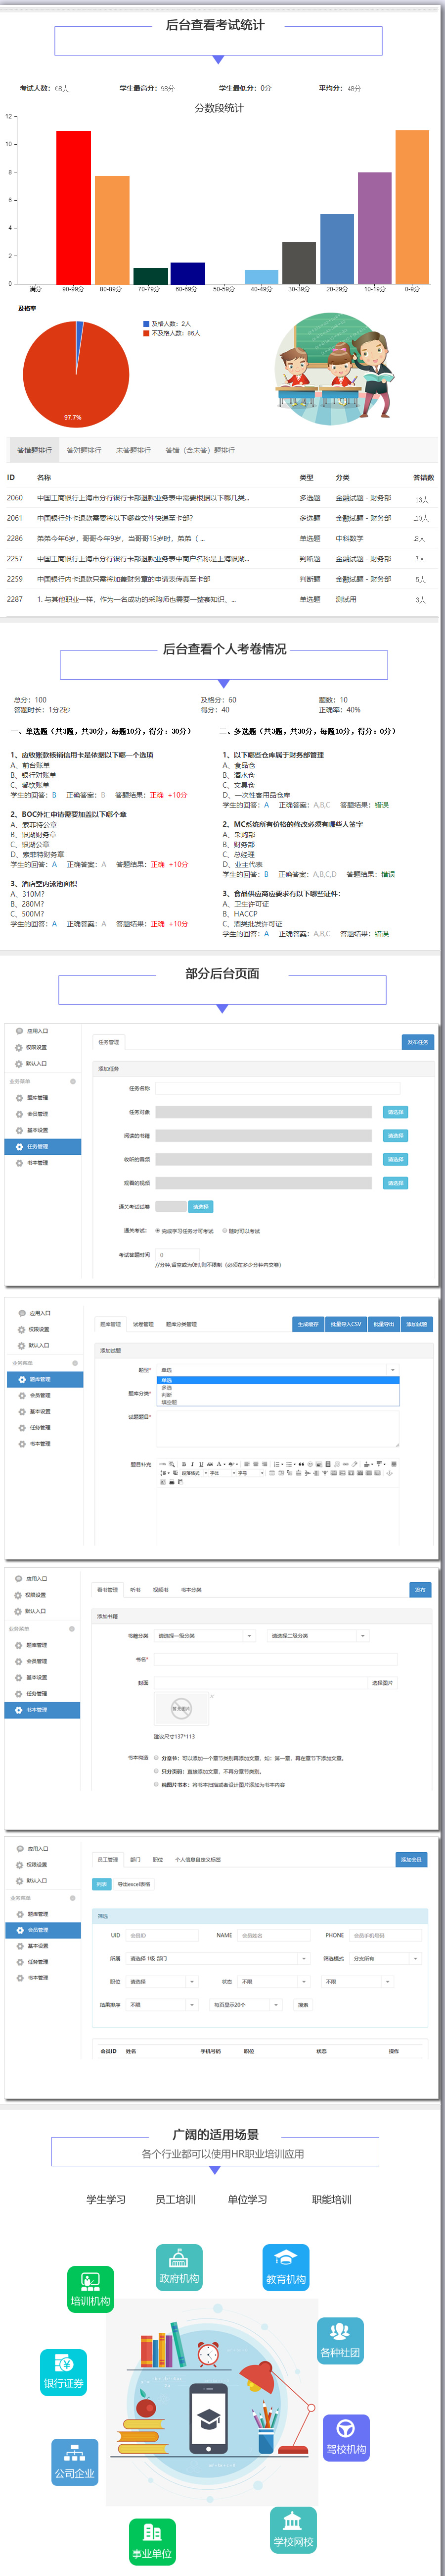Click the blue 及格人数 legend swatch
This screenshot has width=445, height=2576.
(147, 323)
